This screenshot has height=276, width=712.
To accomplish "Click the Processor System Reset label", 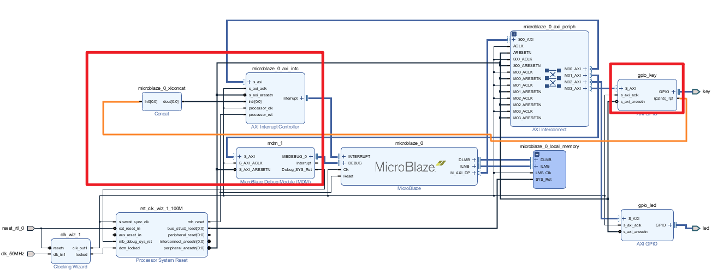I will coord(162,260).
